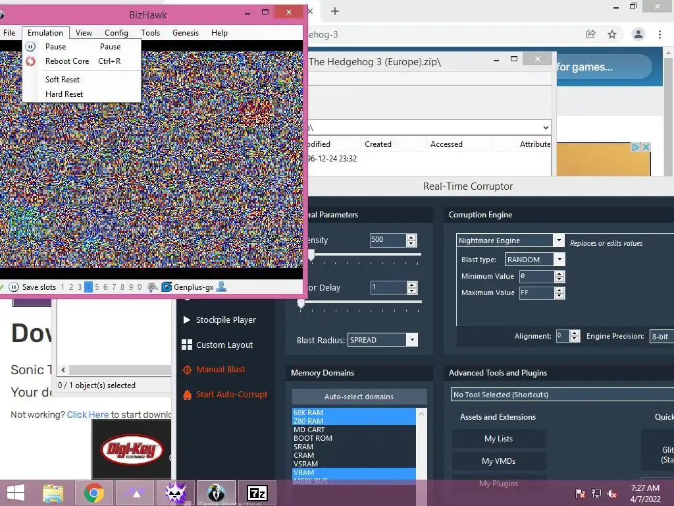Viewport: 674px width, 506px height.
Task: Open My Lists button in RTC
Action: point(499,439)
